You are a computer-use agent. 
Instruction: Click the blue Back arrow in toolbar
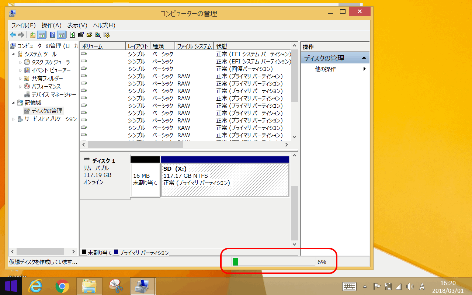[x=13, y=35]
